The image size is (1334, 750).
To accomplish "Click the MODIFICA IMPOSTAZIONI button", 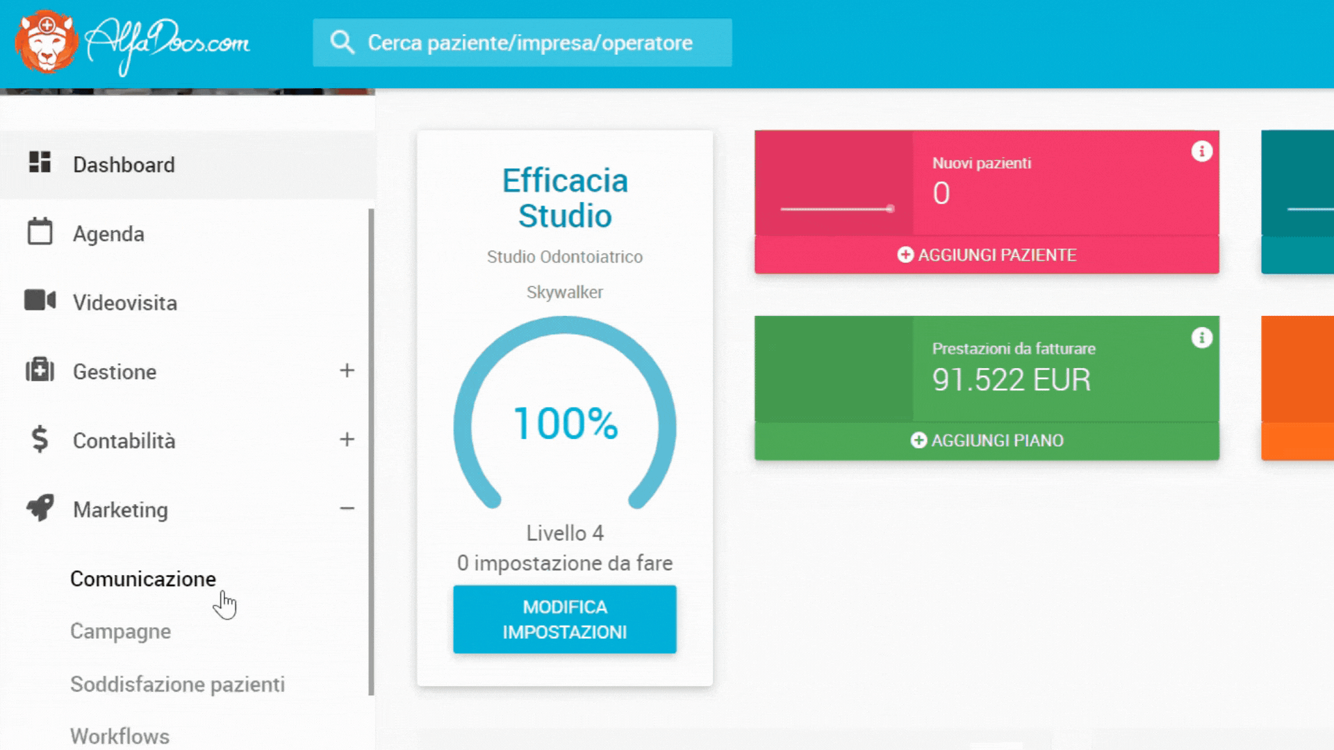I will [x=565, y=619].
